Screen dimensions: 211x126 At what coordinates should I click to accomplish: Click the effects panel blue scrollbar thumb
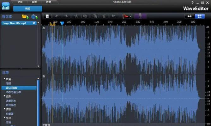coord(38,103)
